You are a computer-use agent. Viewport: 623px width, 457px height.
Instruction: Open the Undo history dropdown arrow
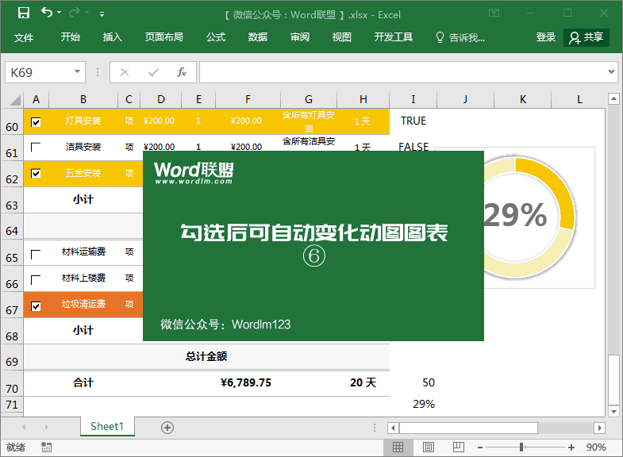tap(60, 13)
